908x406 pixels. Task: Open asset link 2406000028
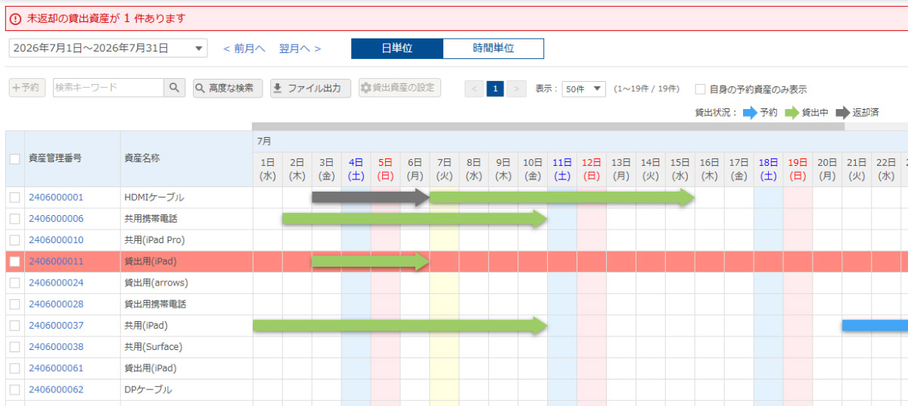56,304
